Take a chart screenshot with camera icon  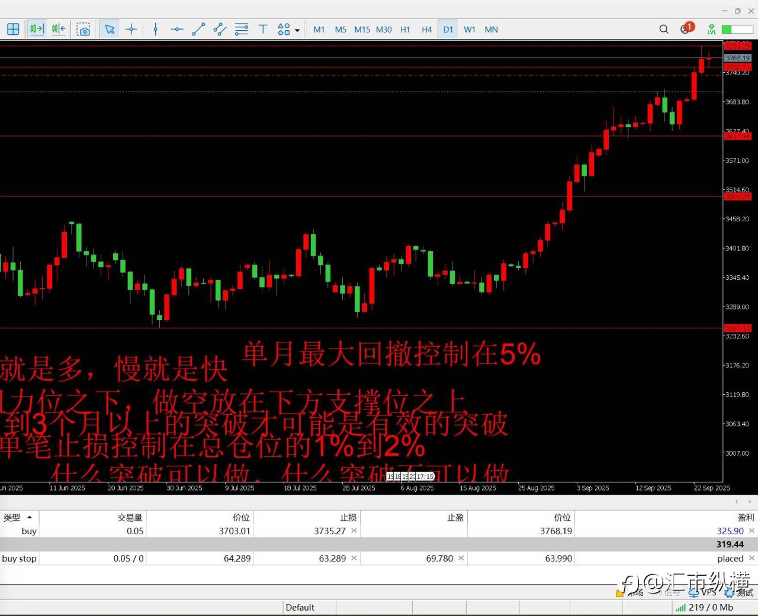[83, 29]
